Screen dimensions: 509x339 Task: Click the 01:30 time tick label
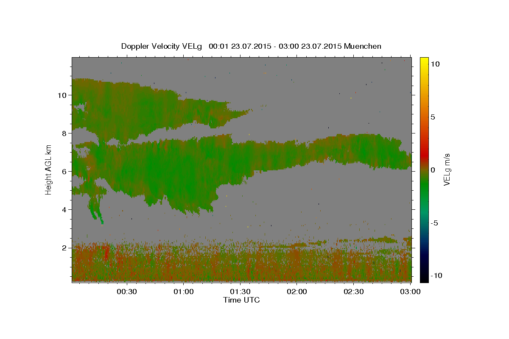240,292
